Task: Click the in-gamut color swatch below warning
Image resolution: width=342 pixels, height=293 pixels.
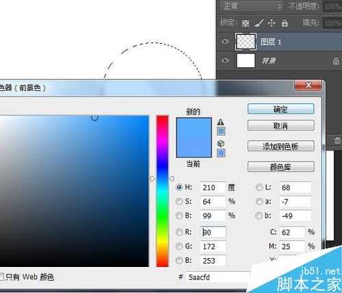Action: coord(221,131)
